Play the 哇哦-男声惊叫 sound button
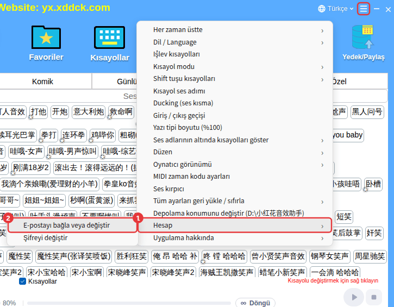Image resolution: width=394 pixels, height=307 pixels. click(73, 152)
